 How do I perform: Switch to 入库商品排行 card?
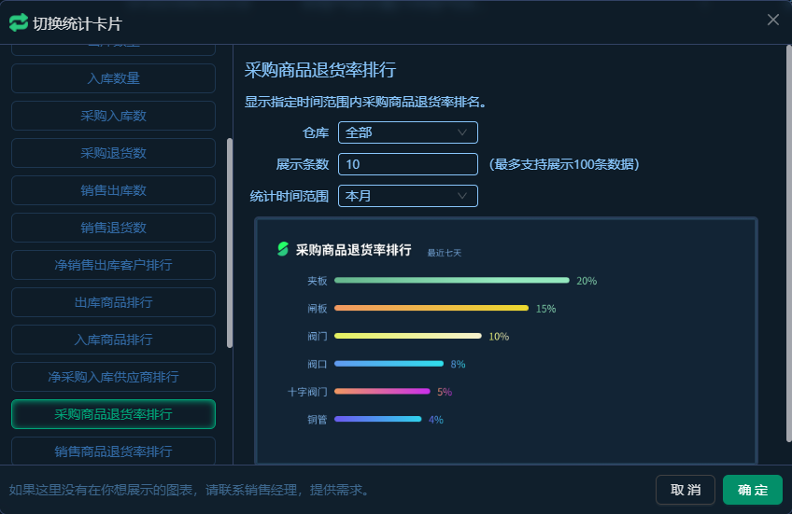point(113,340)
